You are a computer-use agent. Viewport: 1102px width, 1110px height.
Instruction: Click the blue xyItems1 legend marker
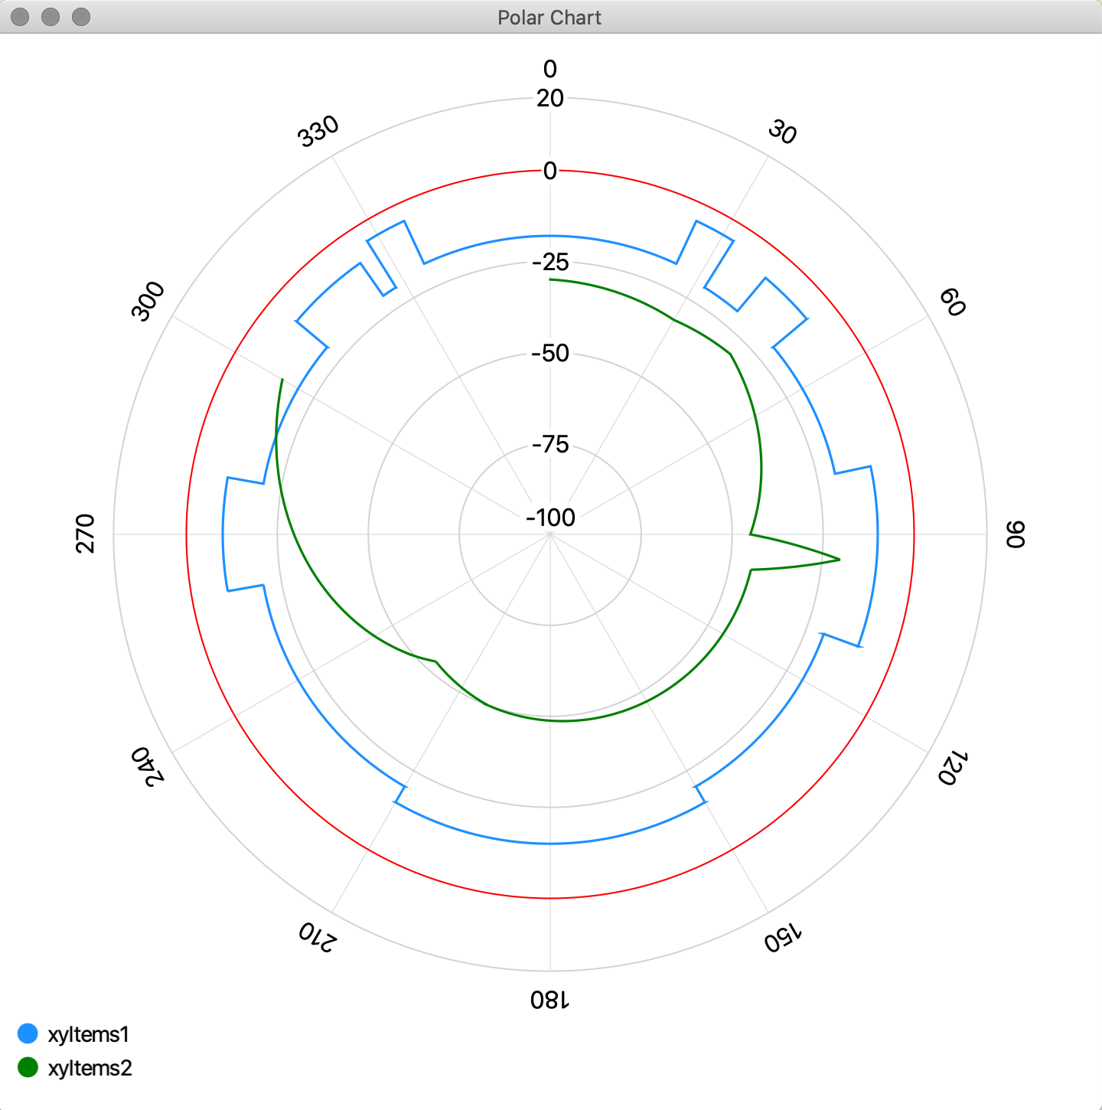click(28, 1033)
